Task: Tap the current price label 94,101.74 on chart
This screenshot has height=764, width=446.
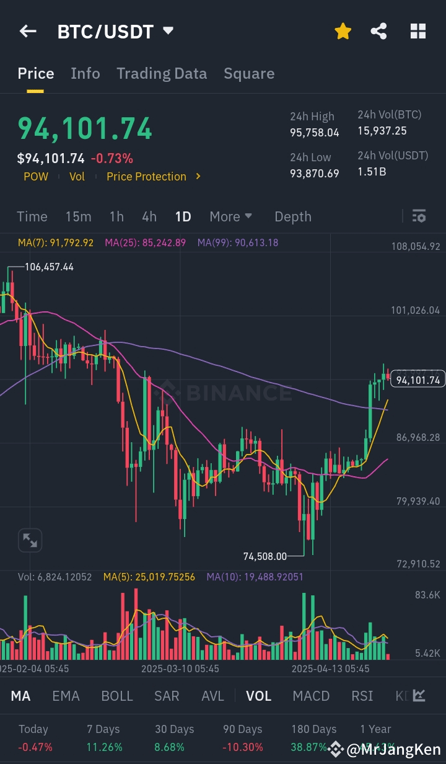Action: [418, 380]
